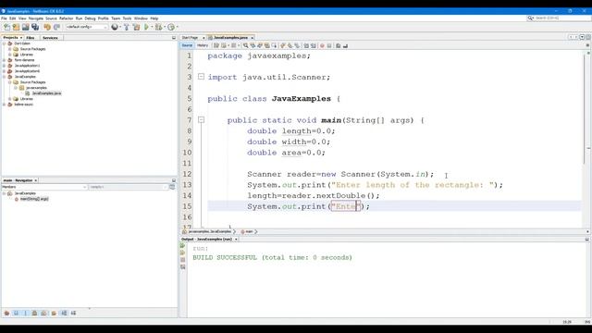
Task: Collapse Source Packages under JavaExamples project
Action: [x=10, y=82]
